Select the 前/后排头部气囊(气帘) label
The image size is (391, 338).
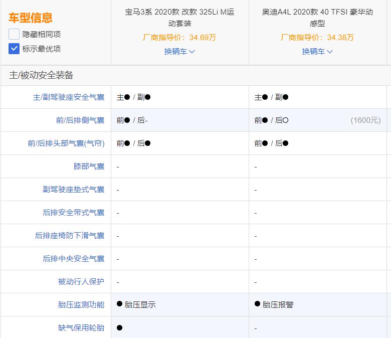(66, 143)
